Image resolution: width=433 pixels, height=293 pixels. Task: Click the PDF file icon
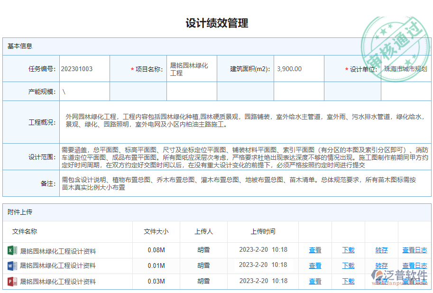(x=12, y=281)
